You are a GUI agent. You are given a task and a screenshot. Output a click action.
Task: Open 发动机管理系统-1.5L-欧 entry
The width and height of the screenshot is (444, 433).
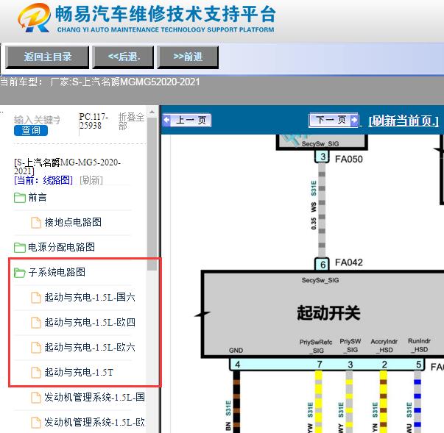tap(94, 422)
